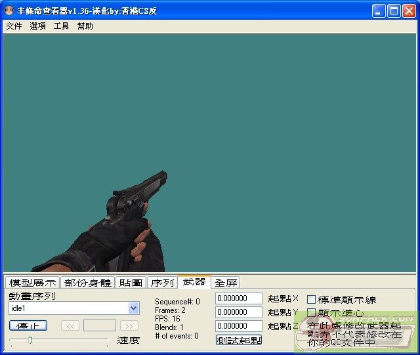
Task: Click the 停止 playback button
Action: click(x=28, y=326)
